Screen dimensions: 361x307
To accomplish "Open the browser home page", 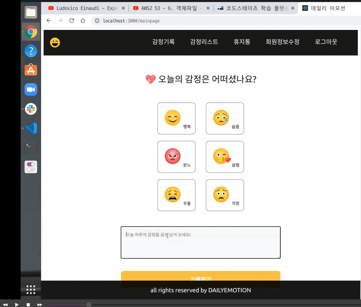I will click(83, 21).
